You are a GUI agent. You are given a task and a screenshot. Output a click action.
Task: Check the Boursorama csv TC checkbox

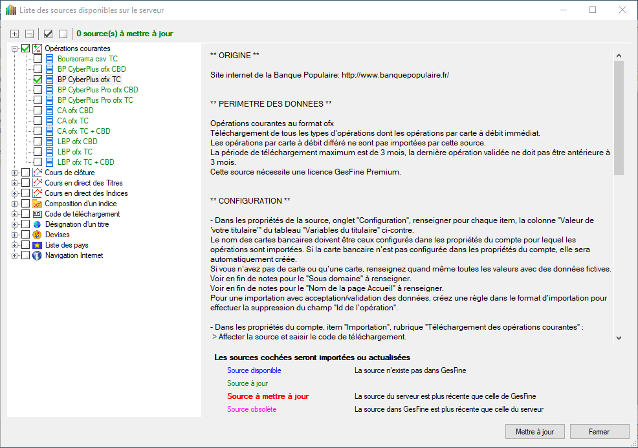38,59
